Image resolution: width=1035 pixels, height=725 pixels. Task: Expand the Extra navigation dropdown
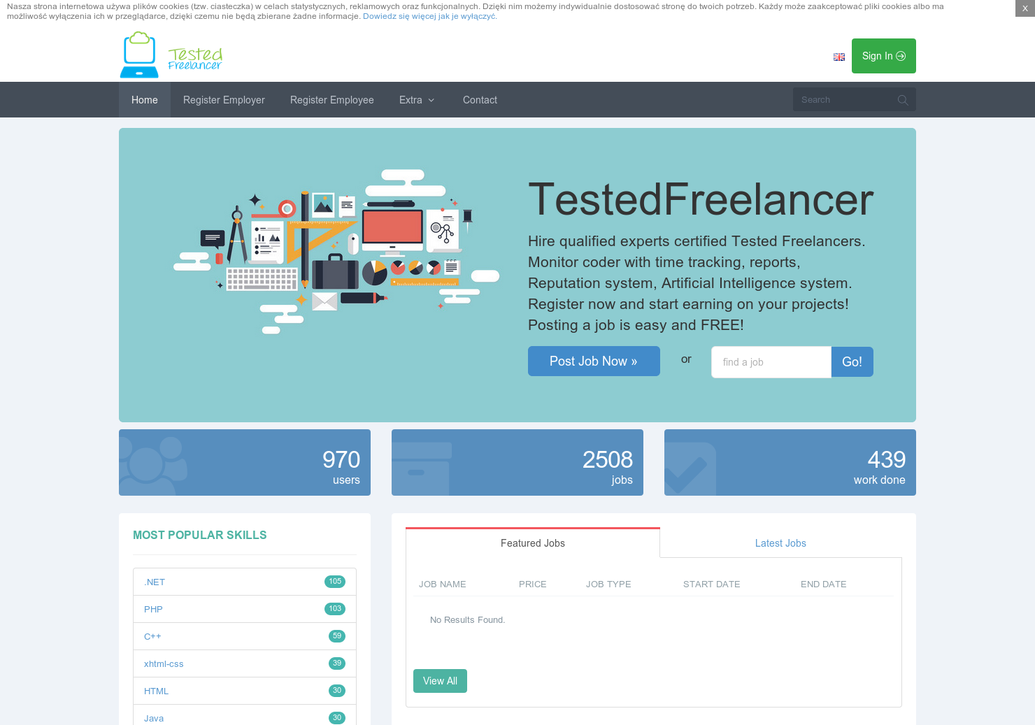click(x=416, y=100)
